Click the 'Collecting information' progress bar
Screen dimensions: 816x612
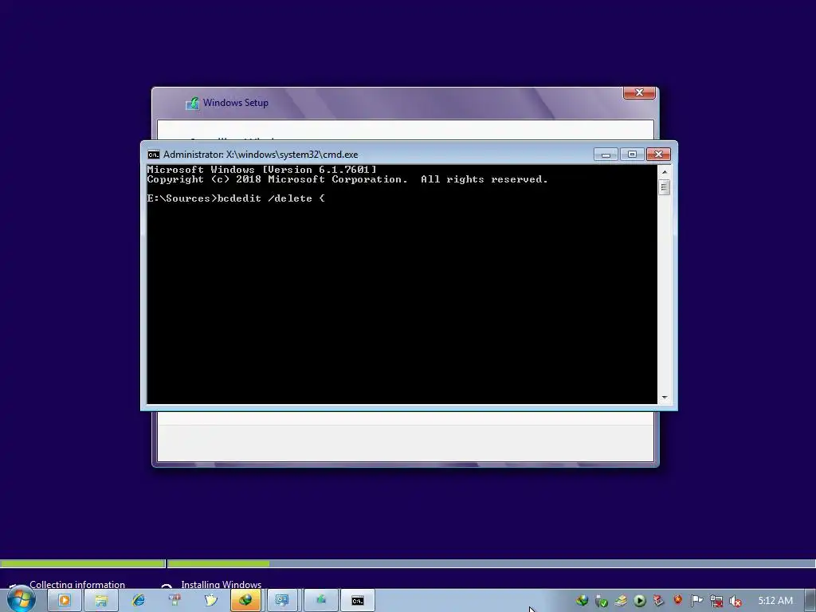(x=82, y=563)
